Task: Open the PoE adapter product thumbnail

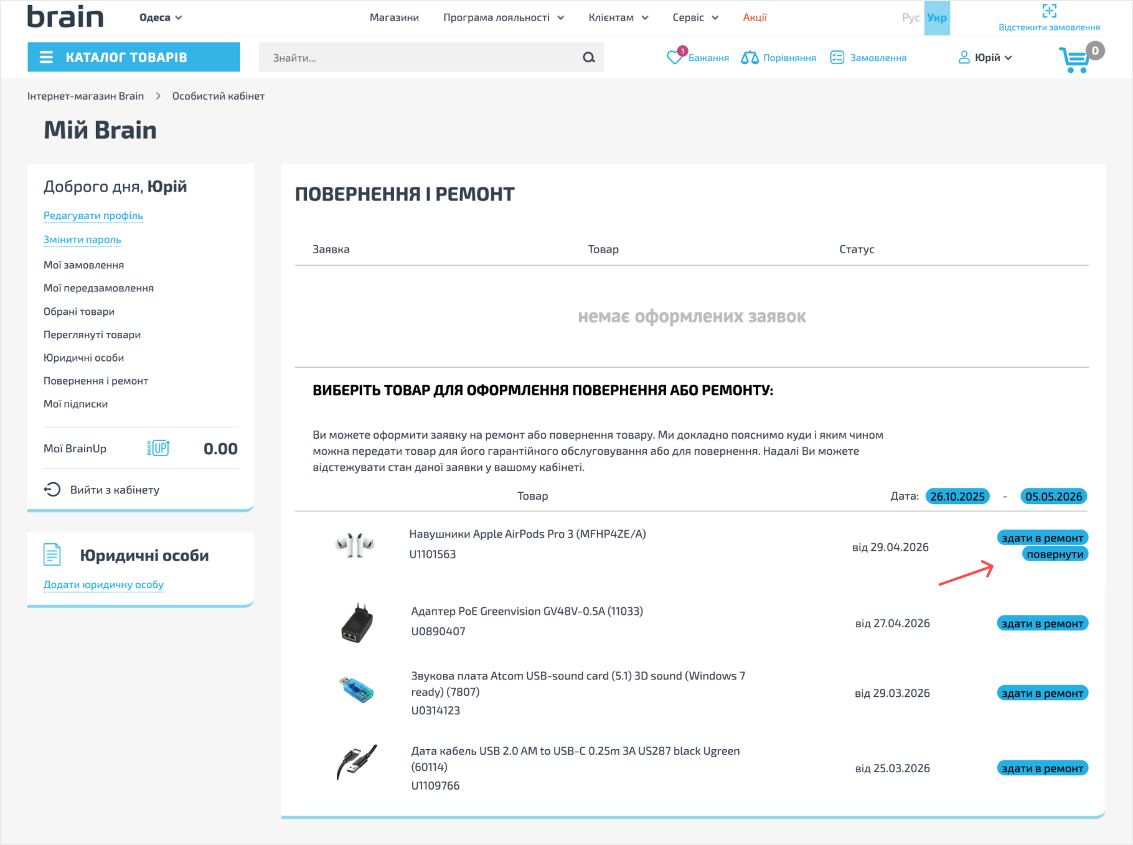Action: [357, 622]
